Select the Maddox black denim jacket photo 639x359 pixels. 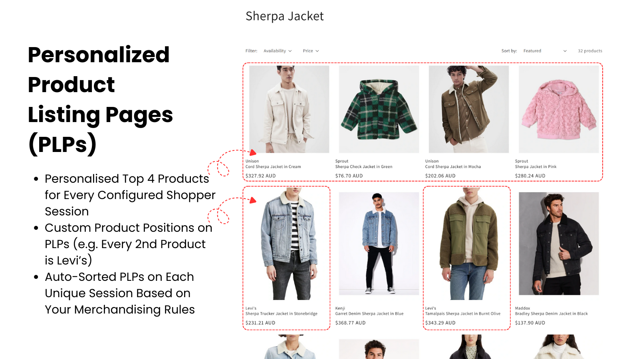(x=559, y=244)
